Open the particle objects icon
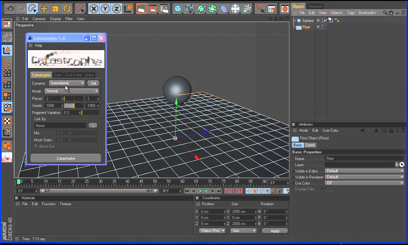 [247, 9]
